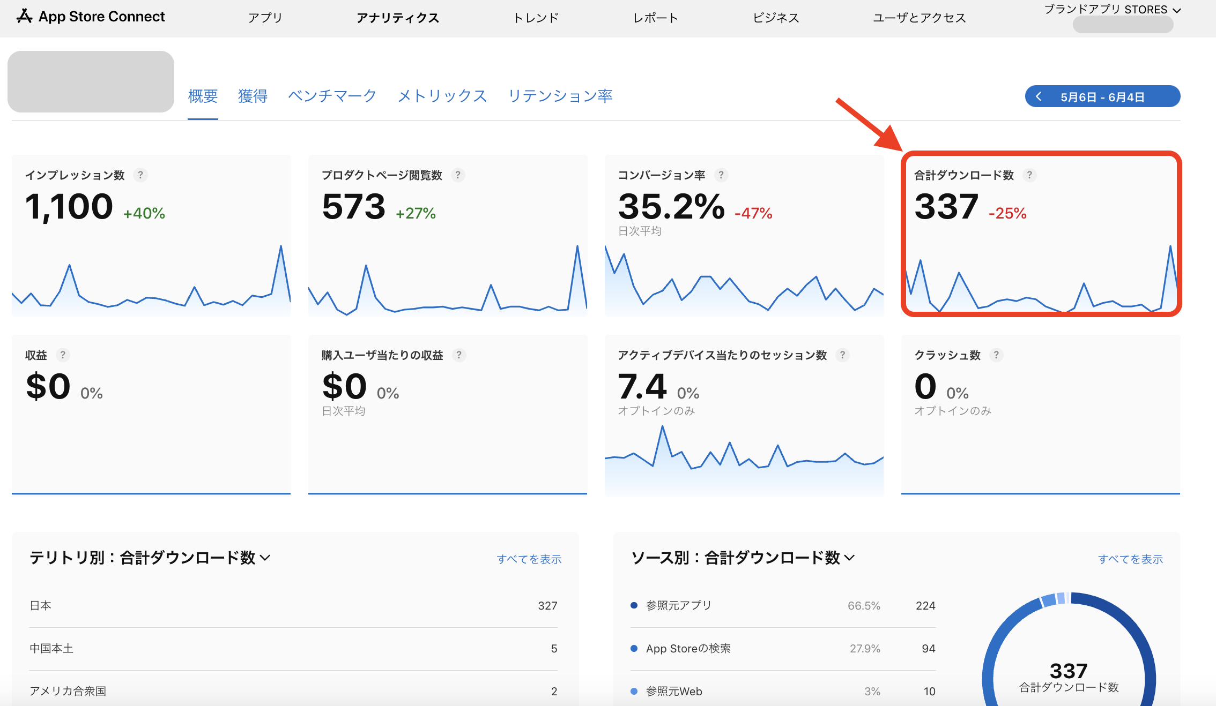1216x706 pixels.
Task: Select the 概要 tab
Action: point(203,96)
